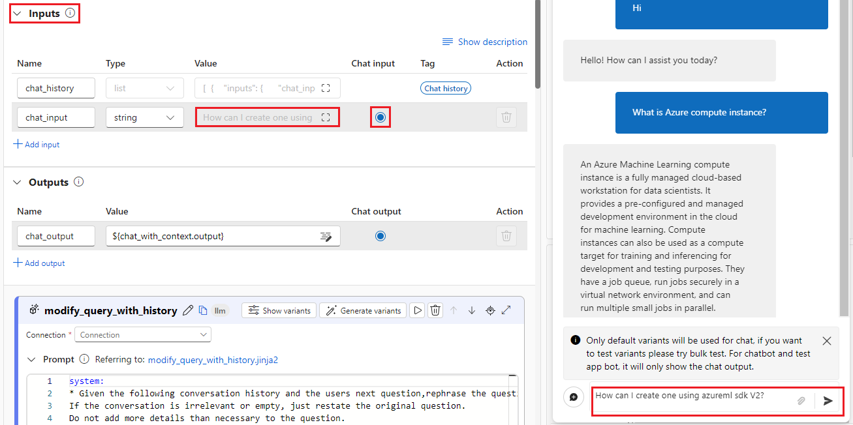
Task: Rename node using the pencil icon
Action: point(188,310)
